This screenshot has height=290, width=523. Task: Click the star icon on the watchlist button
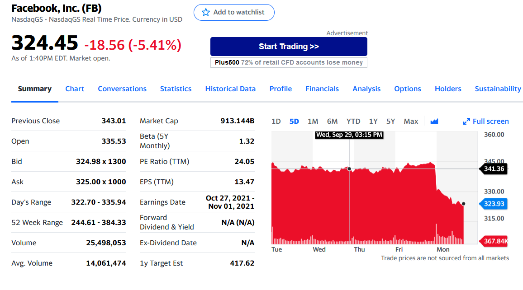tap(206, 12)
